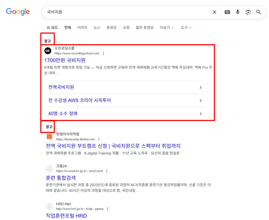
Task: Switch to the 쇼핑 tab
Action: (x=126, y=28)
